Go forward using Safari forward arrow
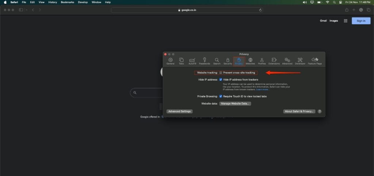 (x=39, y=10)
